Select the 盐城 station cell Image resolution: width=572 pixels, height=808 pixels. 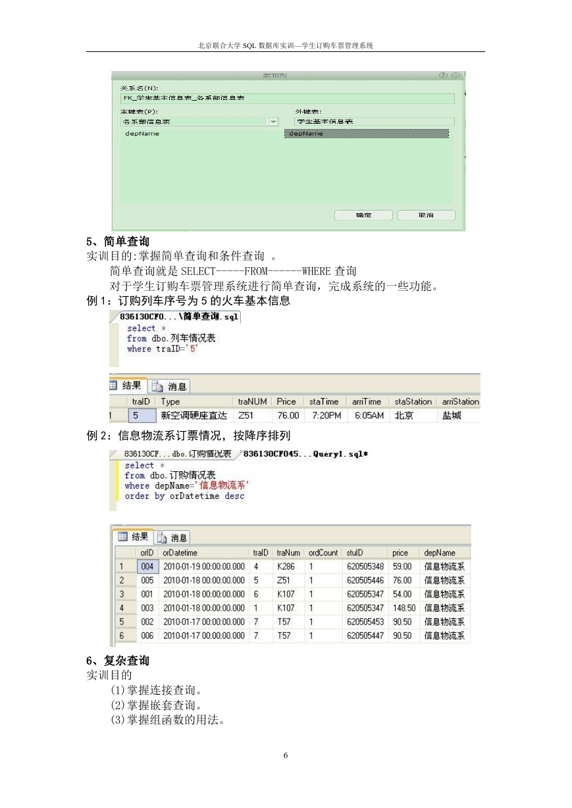[459, 416]
